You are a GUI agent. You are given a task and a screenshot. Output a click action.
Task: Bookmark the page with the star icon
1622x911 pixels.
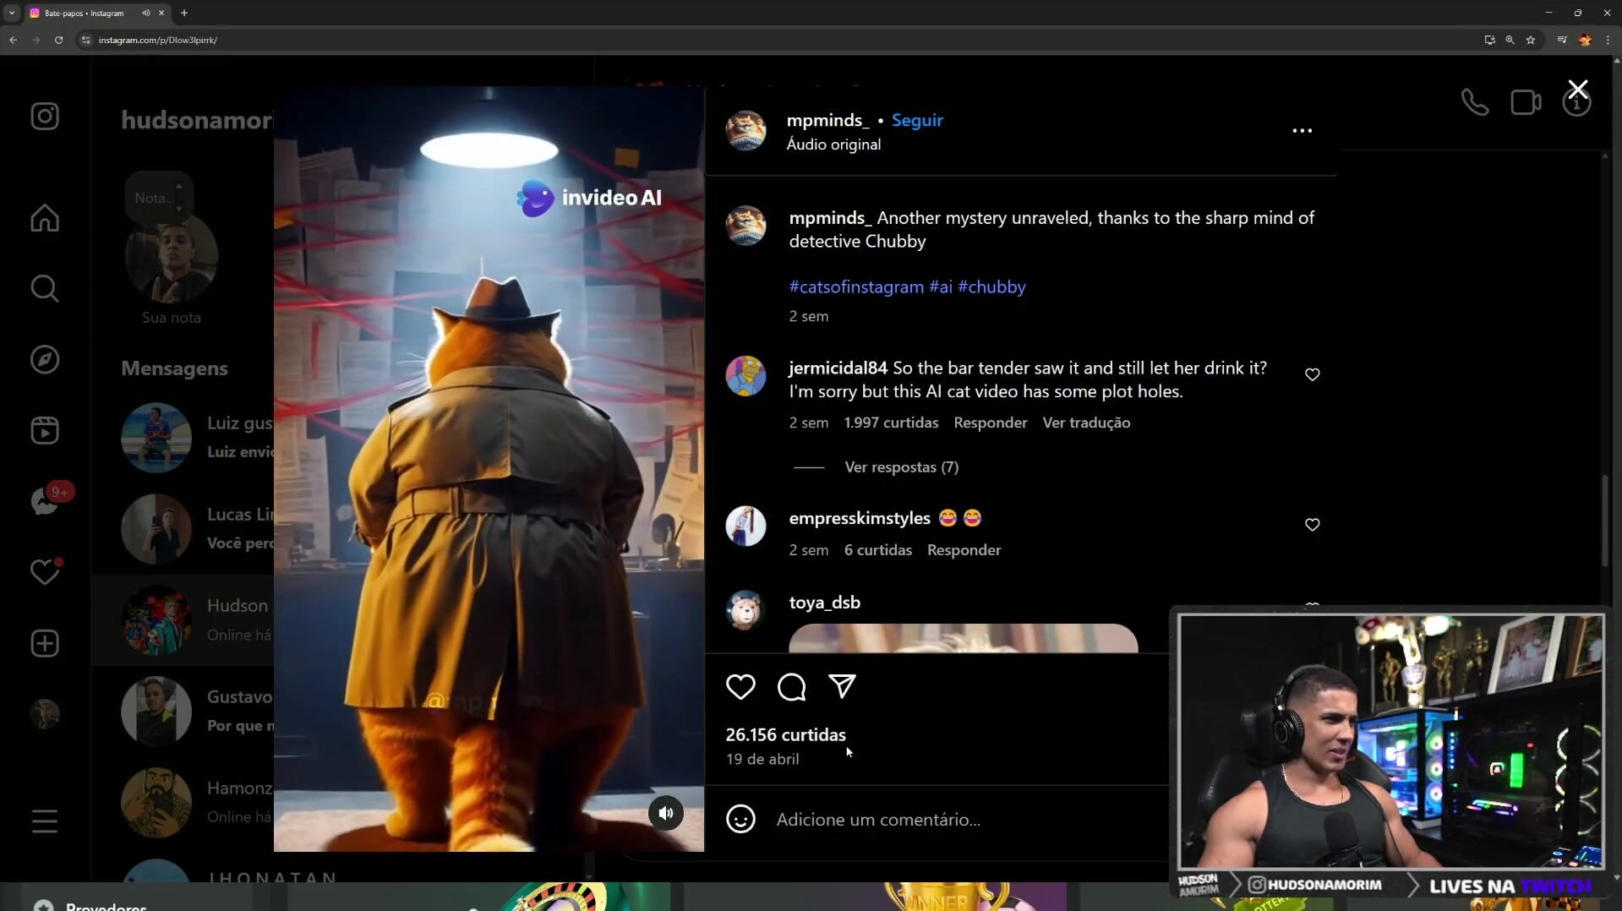coord(1531,40)
